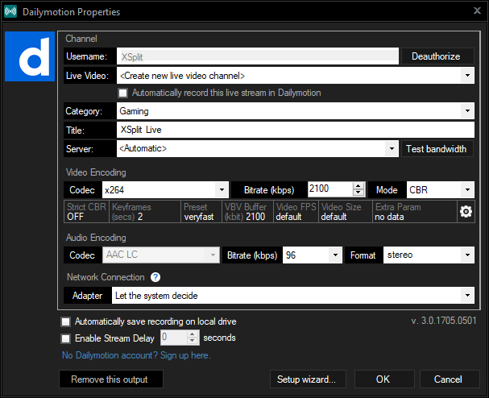Click the Network Connection help question mark
Screen dimensions: 489x398
pos(155,277)
